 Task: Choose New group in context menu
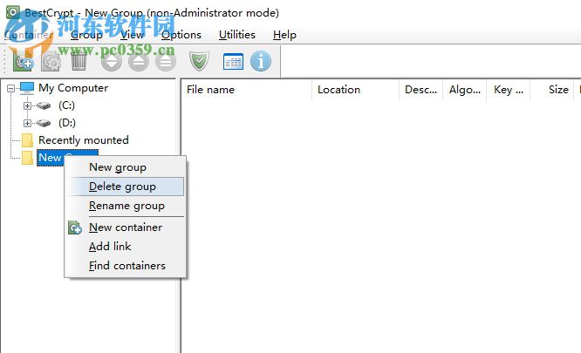(x=126, y=167)
